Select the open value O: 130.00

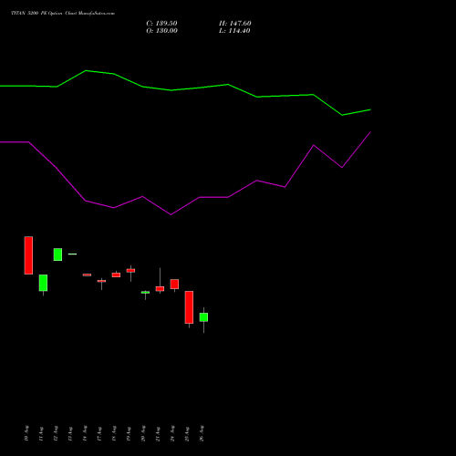click(161, 31)
